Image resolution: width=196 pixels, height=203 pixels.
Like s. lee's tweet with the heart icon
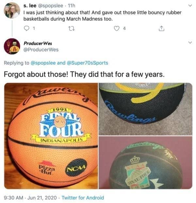coord(117,28)
